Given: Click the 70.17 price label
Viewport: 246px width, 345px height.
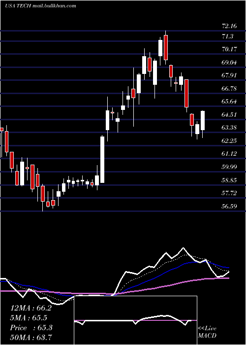Looking at the screenshot, I should (229, 49).
